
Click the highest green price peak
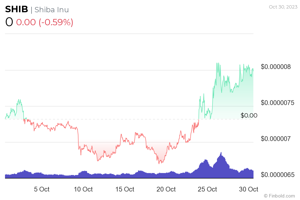click(217, 63)
